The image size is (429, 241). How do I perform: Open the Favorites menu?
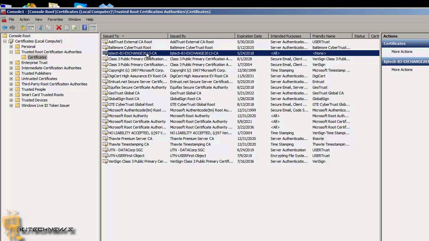click(55, 19)
